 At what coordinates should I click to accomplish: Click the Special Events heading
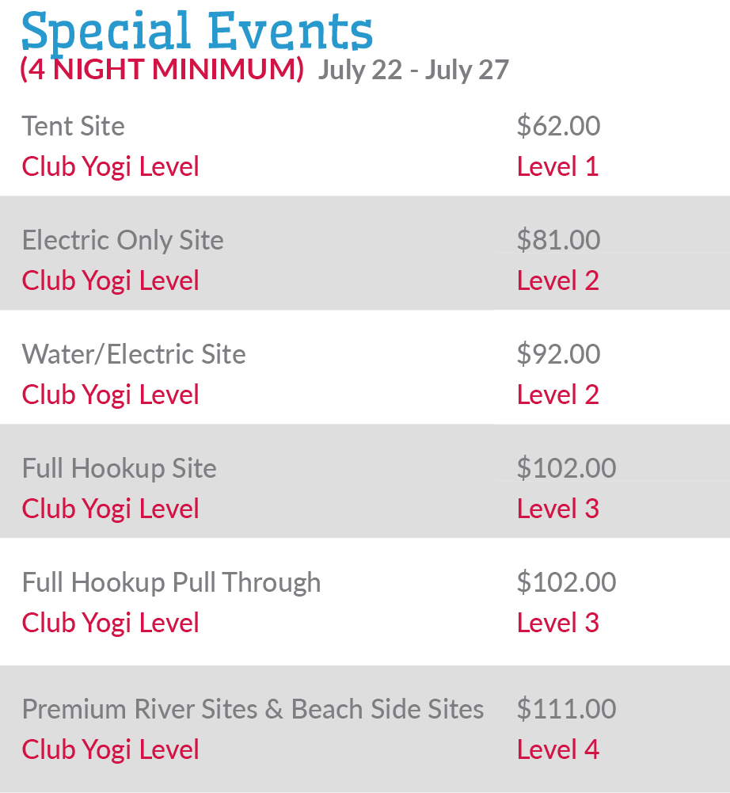coord(197,32)
